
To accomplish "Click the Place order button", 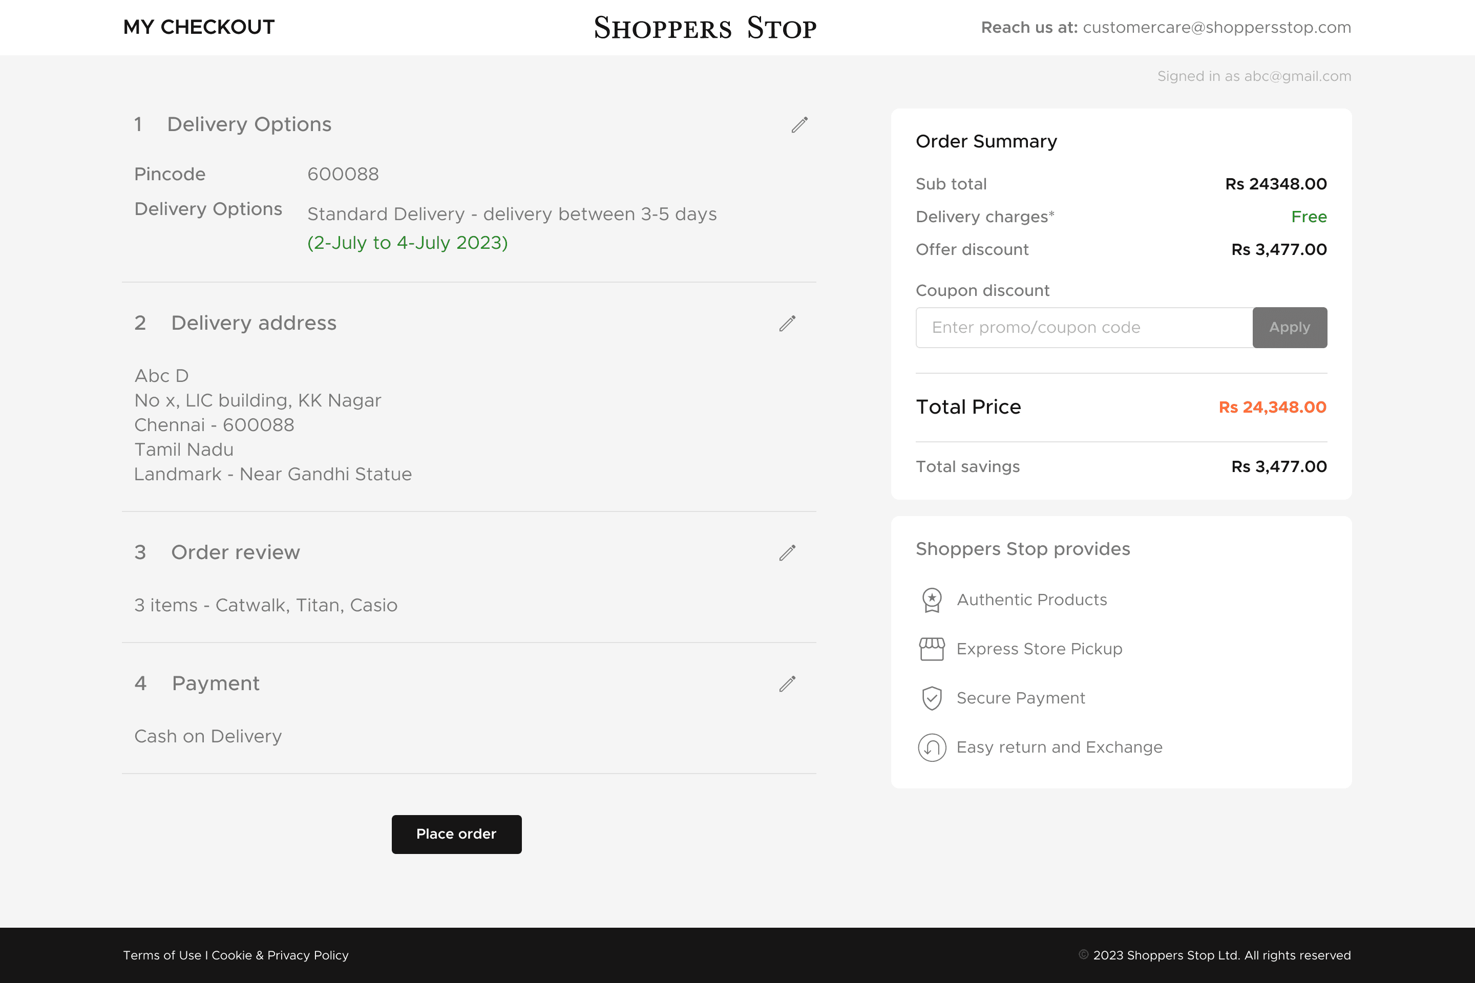I will (456, 835).
